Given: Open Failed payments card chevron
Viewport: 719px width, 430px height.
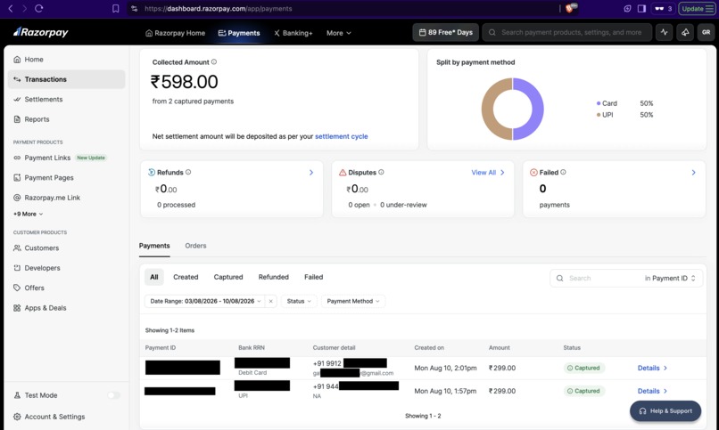Looking at the screenshot, I should [694, 173].
